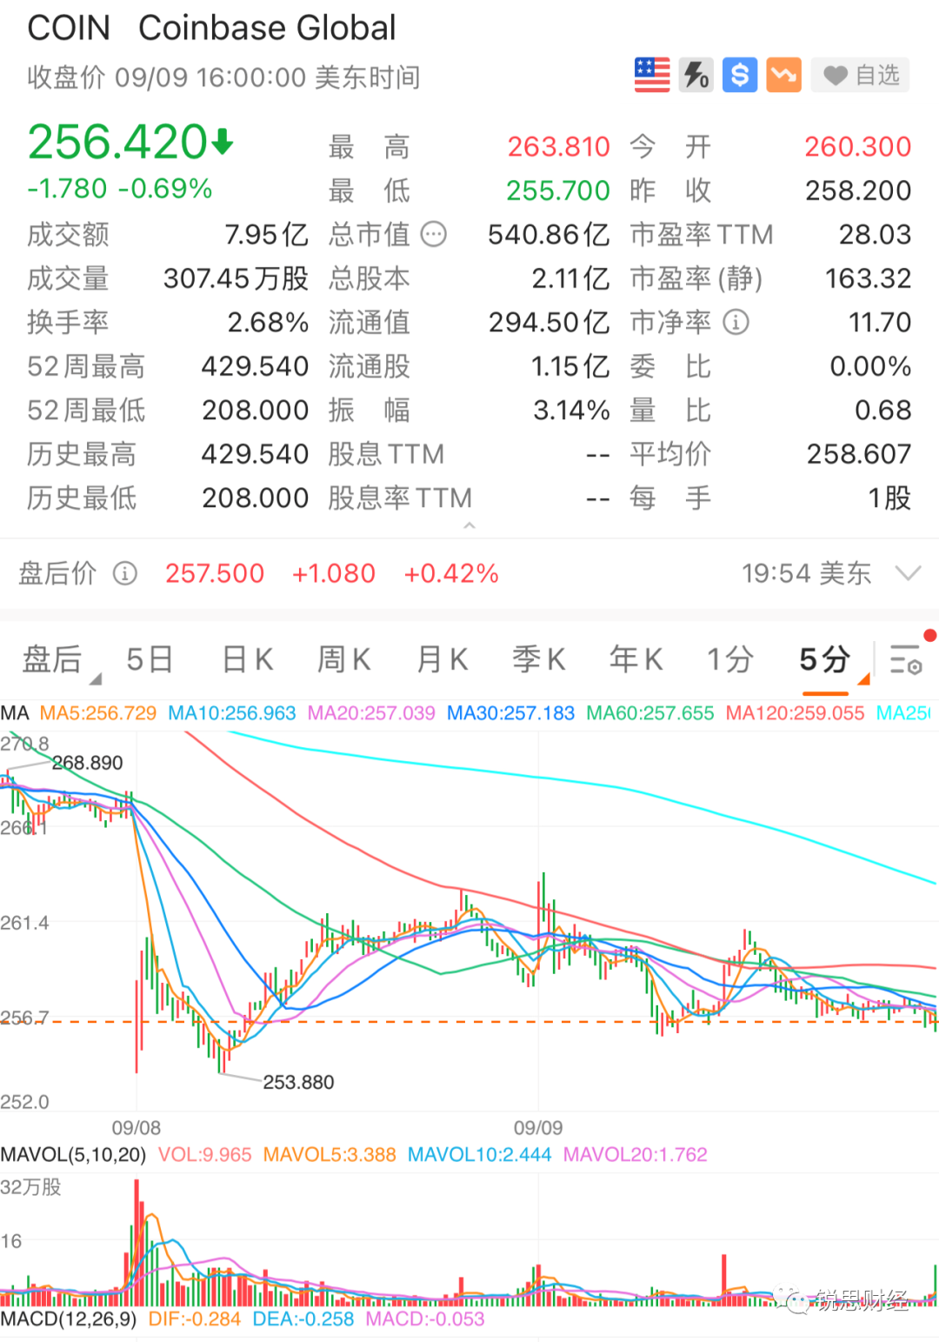Tap DIF:-0.284 value
Image resolution: width=939 pixels, height=1342 pixels.
pyautogui.click(x=195, y=1319)
